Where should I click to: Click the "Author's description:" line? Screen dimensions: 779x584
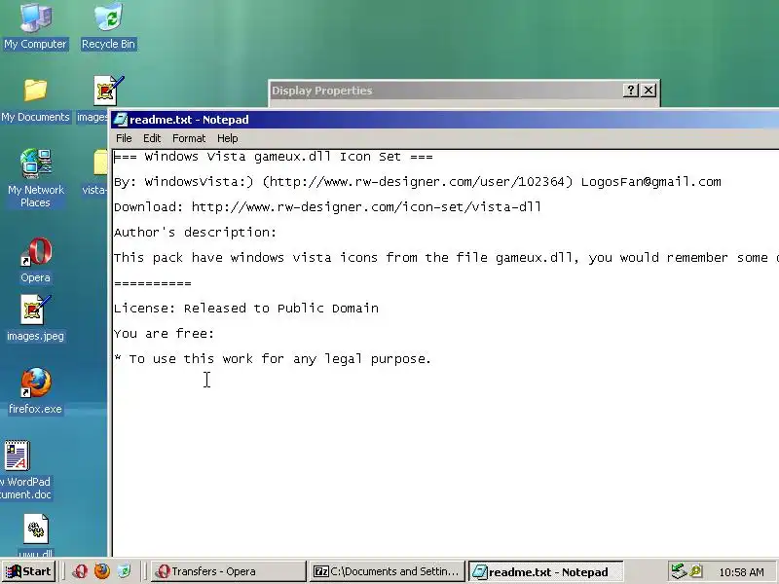(x=196, y=233)
